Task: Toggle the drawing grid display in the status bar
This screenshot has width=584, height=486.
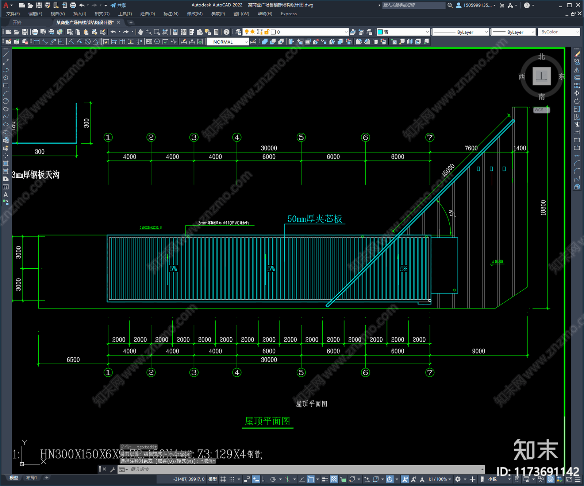Action: (x=223, y=479)
